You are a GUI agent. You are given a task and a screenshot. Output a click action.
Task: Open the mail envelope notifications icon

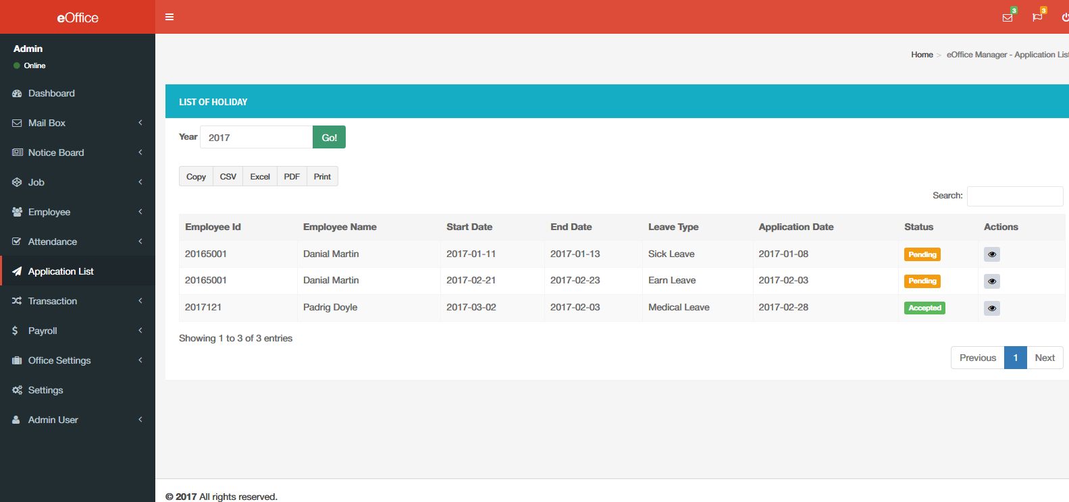[1008, 18]
